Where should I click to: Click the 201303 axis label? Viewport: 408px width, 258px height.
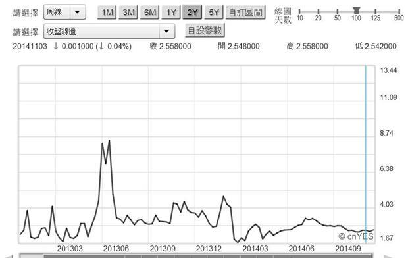coord(70,249)
